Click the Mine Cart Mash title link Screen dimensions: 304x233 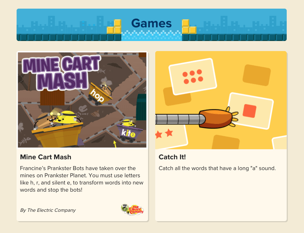coord(45,157)
